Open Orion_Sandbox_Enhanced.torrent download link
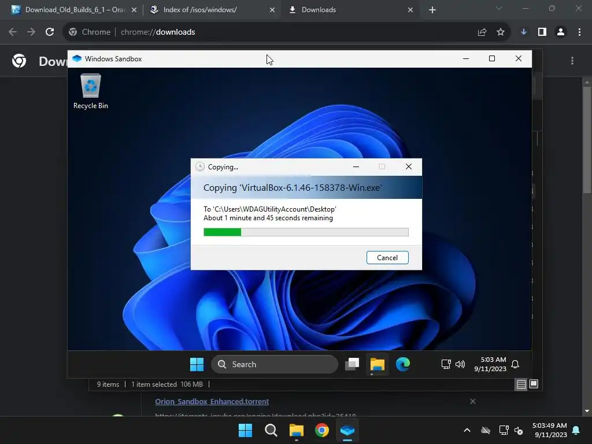This screenshot has width=592, height=444. click(x=212, y=401)
